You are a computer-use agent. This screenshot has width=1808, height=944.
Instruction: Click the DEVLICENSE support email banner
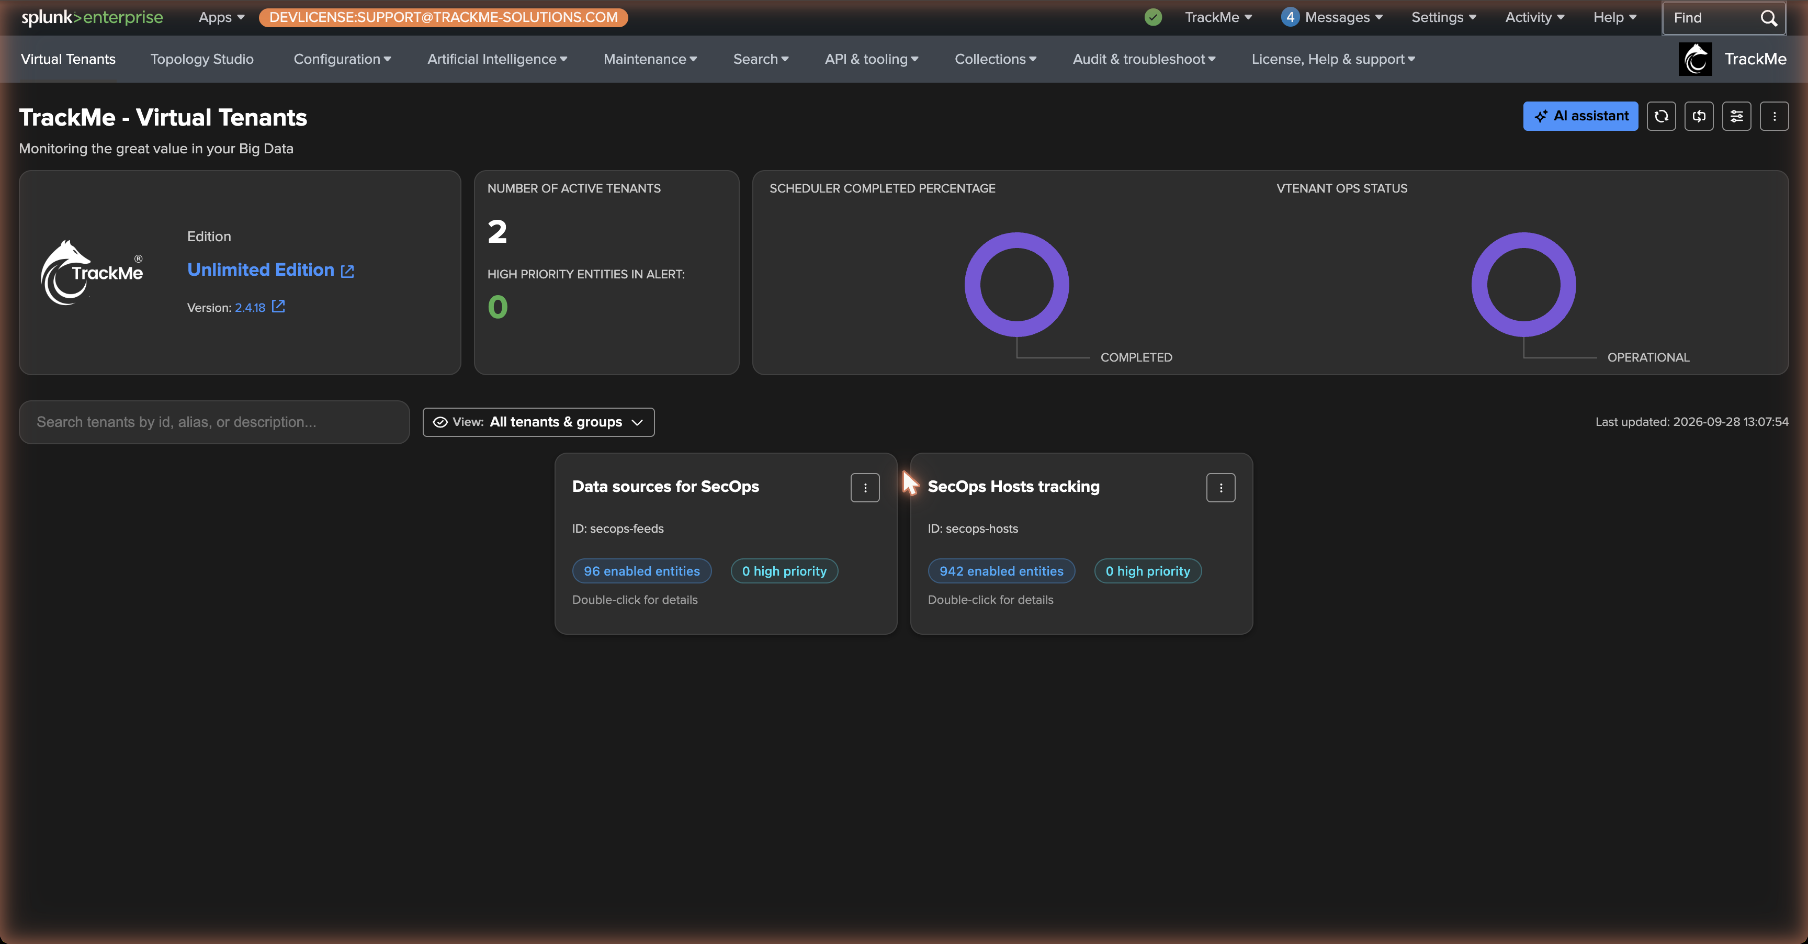pos(444,18)
